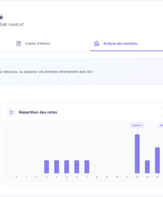Image resolution: width=163 pixels, height=197 pixels.
Task: Click the bar for grade 14
Action: tap(157, 160)
